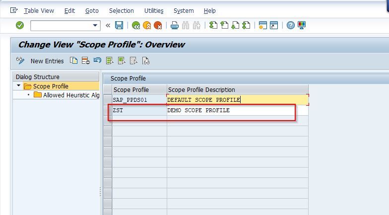This screenshot has height=215, width=389.
Task: Click the Find binoculars icon
Action: pos(186,25)
